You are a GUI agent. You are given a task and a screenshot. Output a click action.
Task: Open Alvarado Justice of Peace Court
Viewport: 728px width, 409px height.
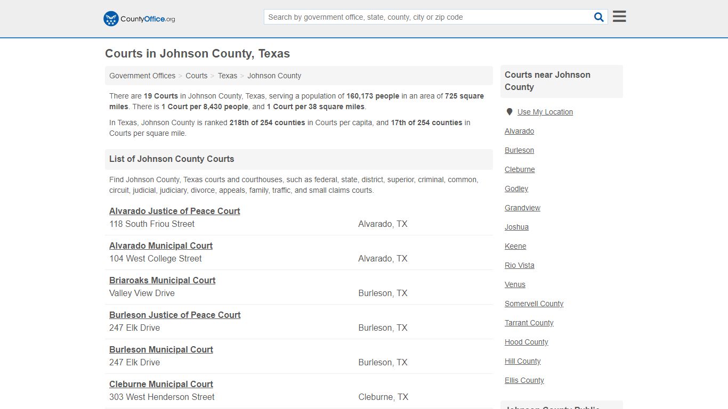pos(175,211)
